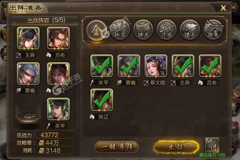Filter heroes by 弓兵 archers

[166, 30]
